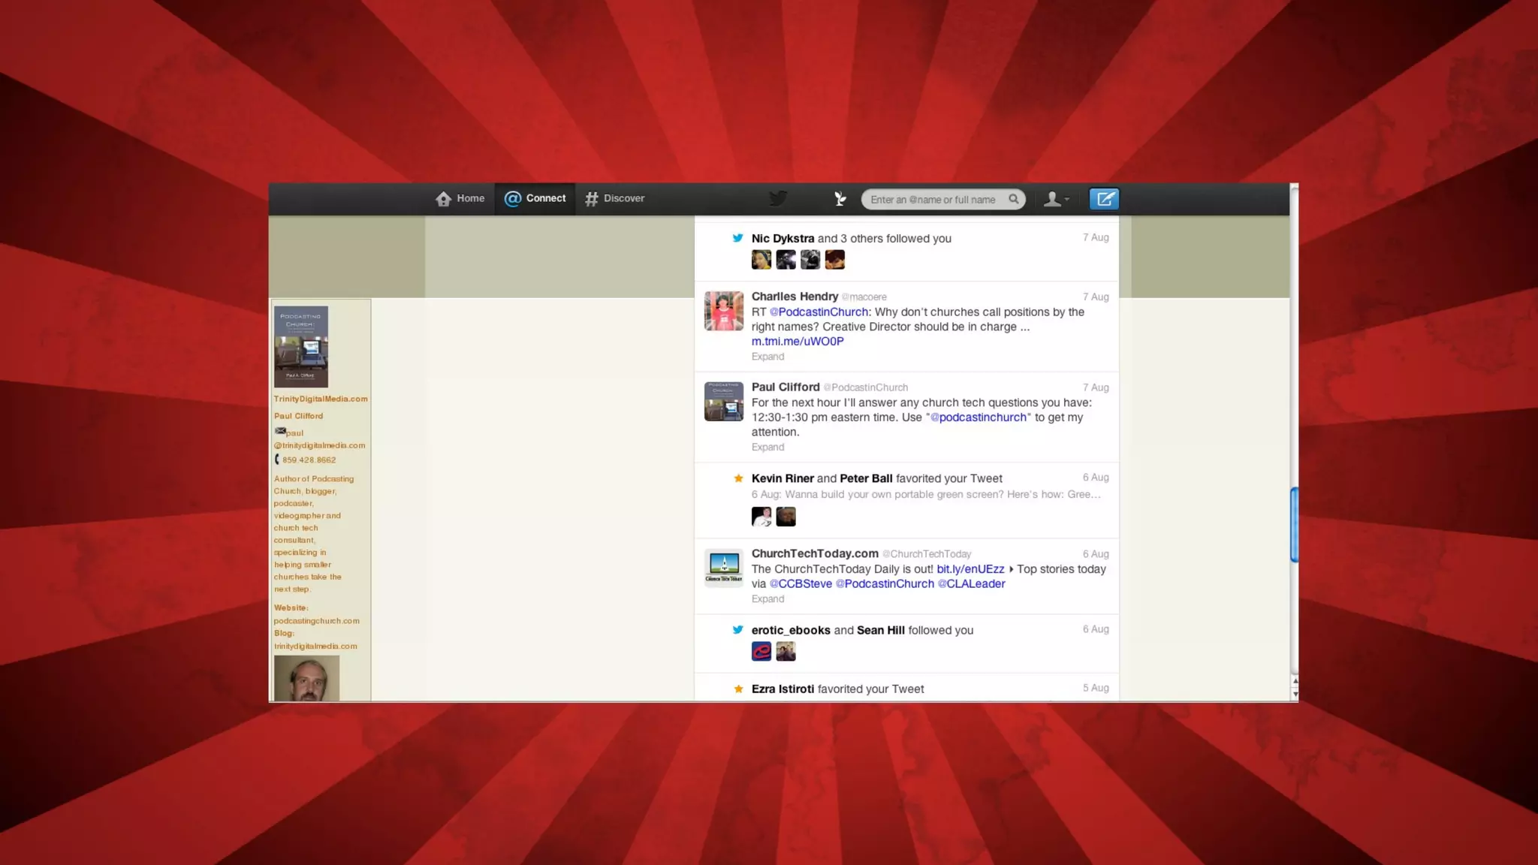Click the 7 Aug timestamp on Hendry's tweet

pos(1096,297)
